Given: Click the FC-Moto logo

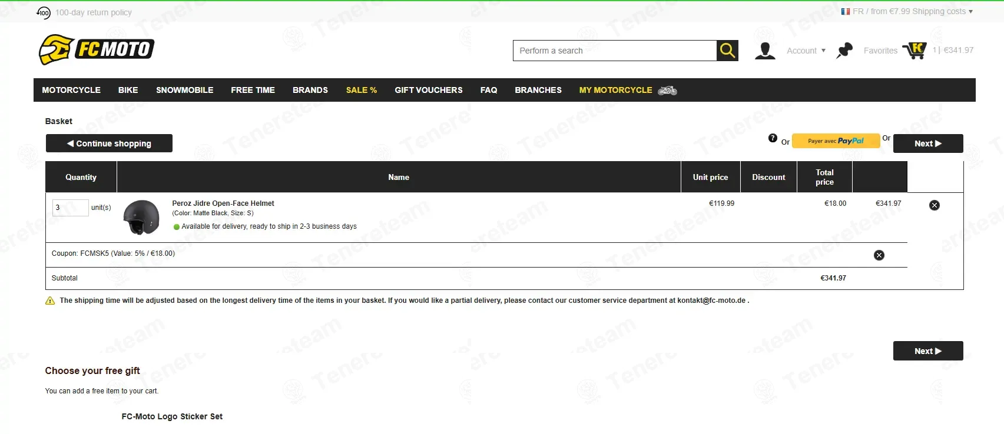Looking at the screenshot, I should pos(97,49).
